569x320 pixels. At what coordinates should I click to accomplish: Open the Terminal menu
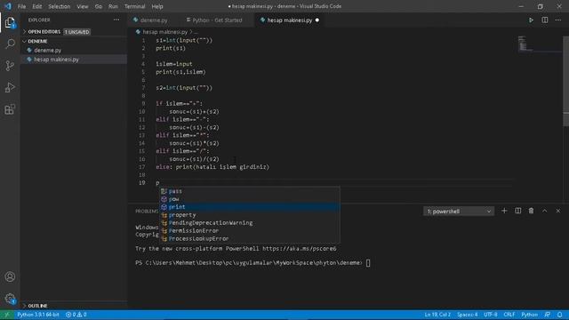134,6
